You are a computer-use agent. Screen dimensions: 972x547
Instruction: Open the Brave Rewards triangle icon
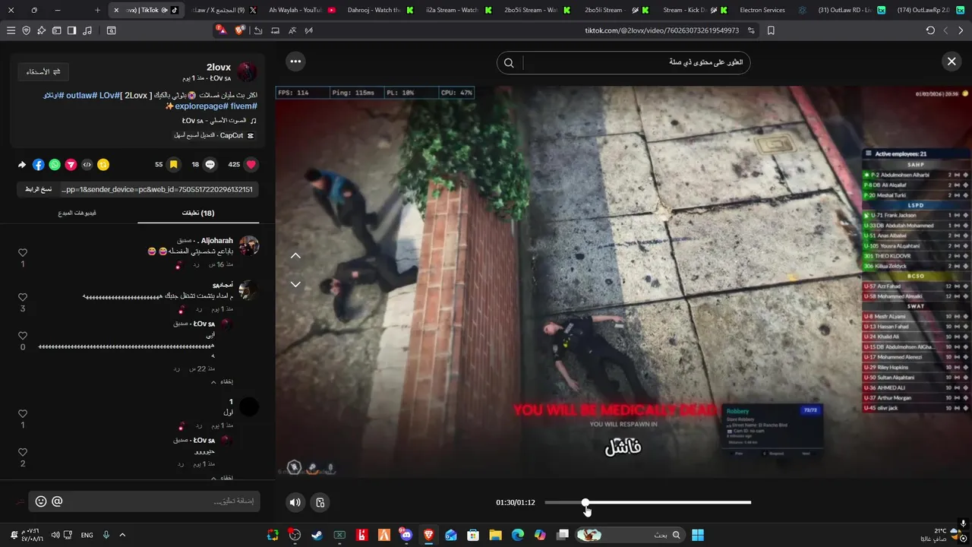[221, 30]
